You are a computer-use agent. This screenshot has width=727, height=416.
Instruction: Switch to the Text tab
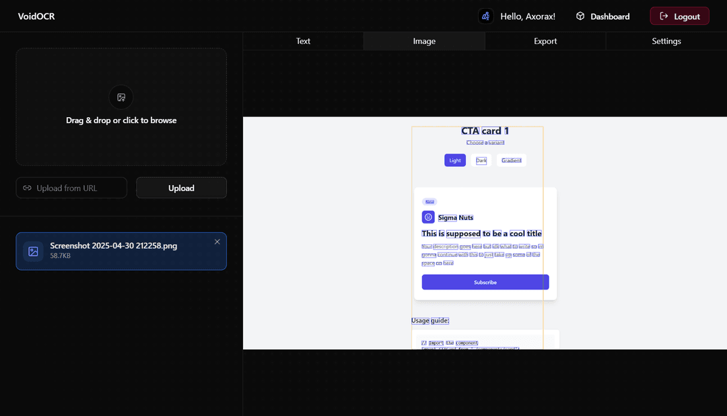(x=303, y=41)
